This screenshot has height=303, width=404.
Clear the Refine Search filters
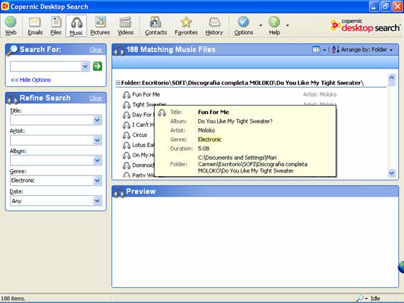(96, 98)
